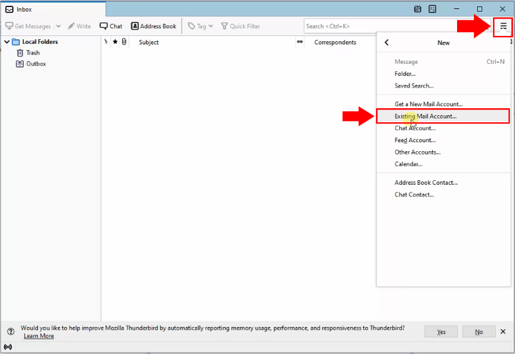Click the Inbox tab
This screenshot has width=515, height=354.
point(53,9)
